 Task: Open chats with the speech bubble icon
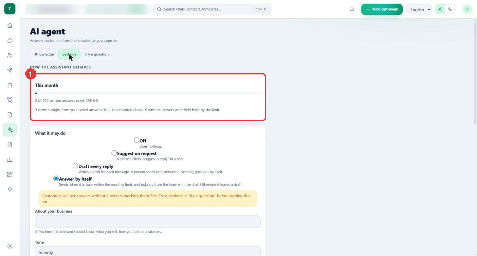[10, 40]
